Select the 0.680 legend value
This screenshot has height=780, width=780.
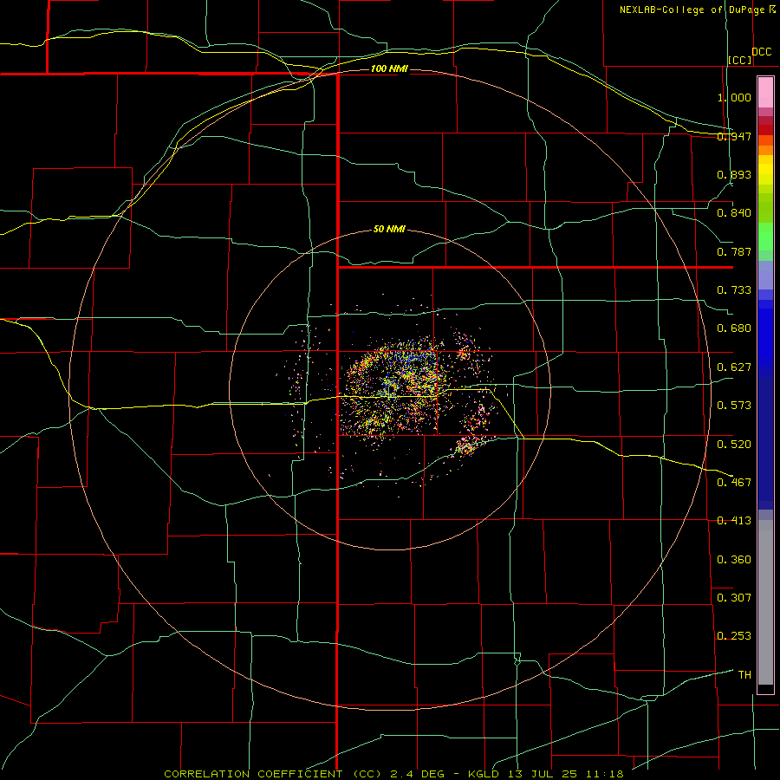pos(734,328)
